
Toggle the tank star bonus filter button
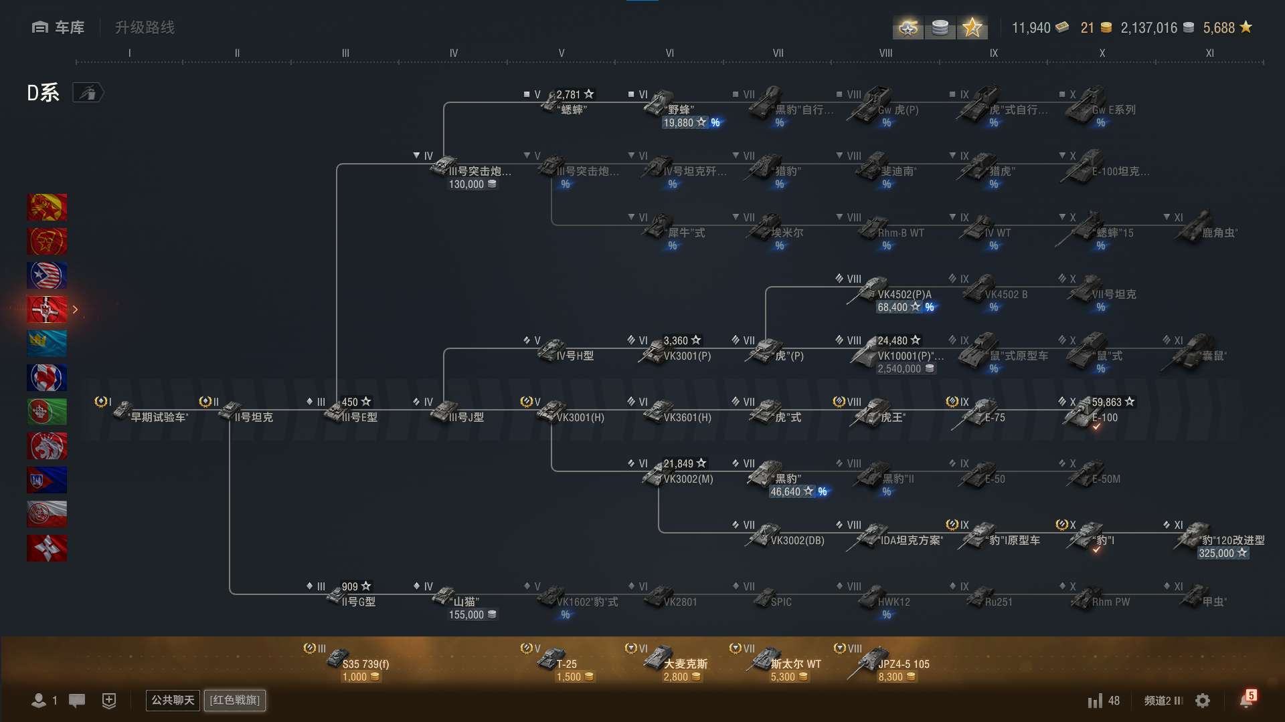(908, 27)
